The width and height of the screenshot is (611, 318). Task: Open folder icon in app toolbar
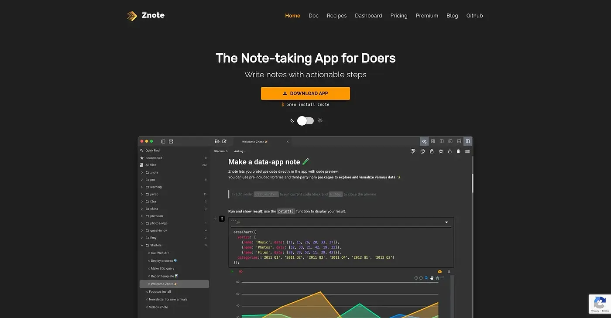click(217, 141)
